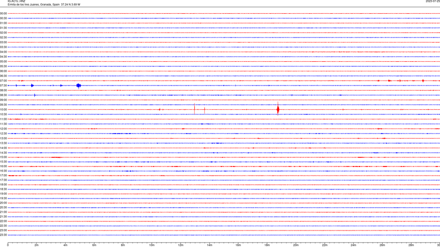The image size is (440, 247).
Task: Click the 26m tick label on minute axis
Action: click(382, 245)
